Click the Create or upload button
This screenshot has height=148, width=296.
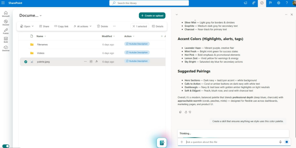[x=152, y=16]
